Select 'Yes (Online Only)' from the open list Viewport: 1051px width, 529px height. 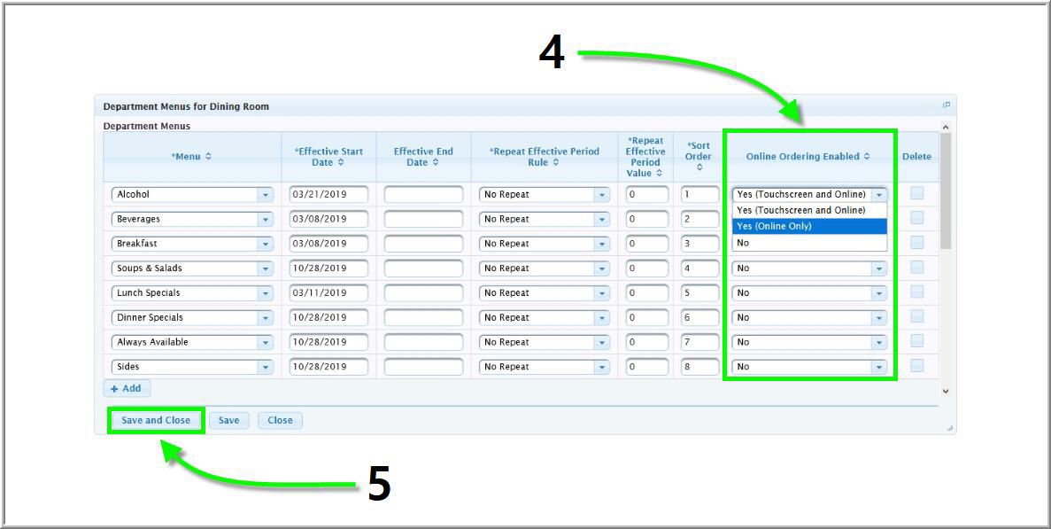coord(808,227)
